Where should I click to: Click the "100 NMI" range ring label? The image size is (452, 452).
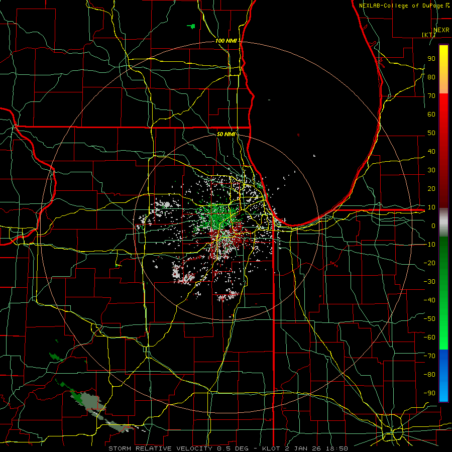(x=226, y=41)
